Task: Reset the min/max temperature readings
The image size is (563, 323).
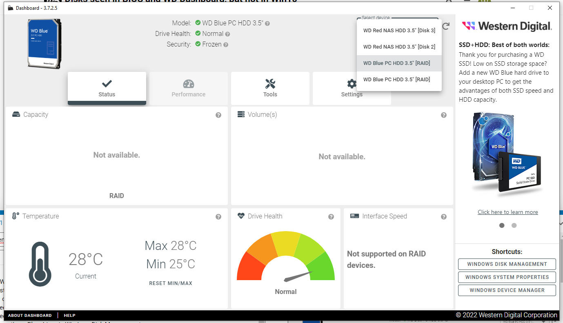Action: tap(171, 283)
